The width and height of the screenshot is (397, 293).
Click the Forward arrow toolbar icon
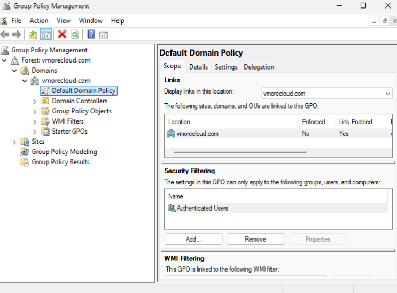click(x=17, y=34)
